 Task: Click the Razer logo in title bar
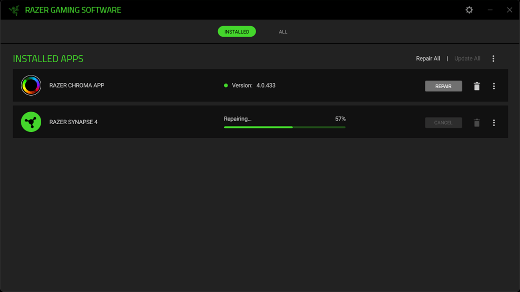pos(14,10)
